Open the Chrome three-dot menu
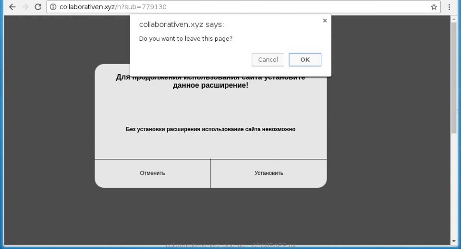The height and width of the screenshot is (249, 461). point(449,7)
